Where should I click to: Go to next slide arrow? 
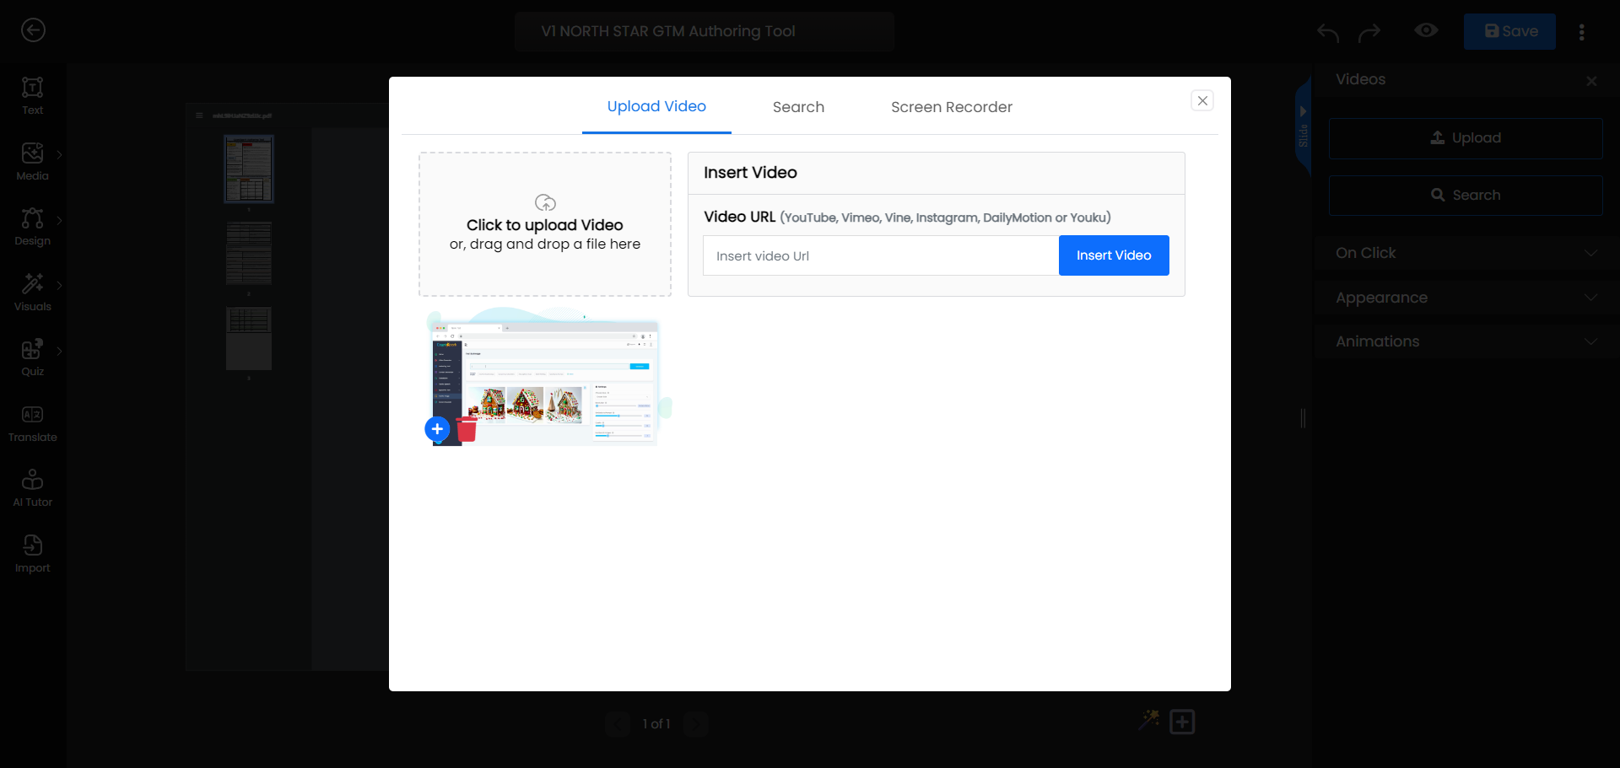click(696, 724)
